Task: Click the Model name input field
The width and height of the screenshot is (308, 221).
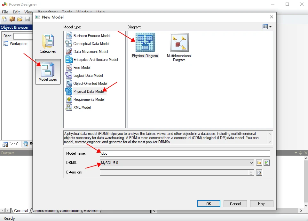Action: coord(185,153)
